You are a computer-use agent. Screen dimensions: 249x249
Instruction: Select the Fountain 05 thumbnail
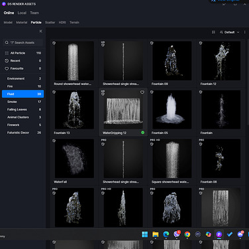[172, 110]
